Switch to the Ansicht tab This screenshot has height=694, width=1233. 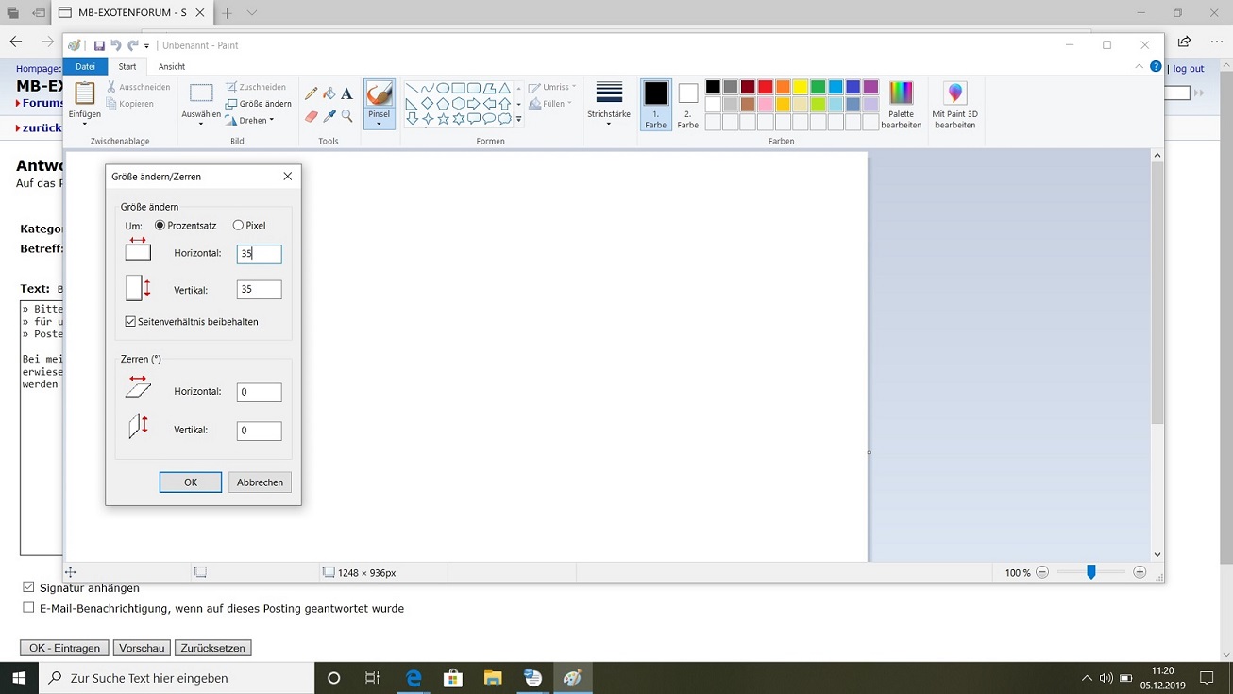pyautogui.click(x=172, y=67)
